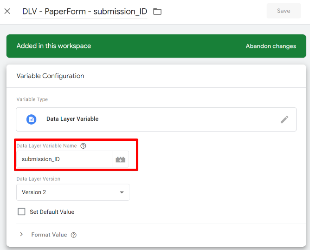
Task: Open help for Data Layer Variable Name
Action: pos(84,146)
